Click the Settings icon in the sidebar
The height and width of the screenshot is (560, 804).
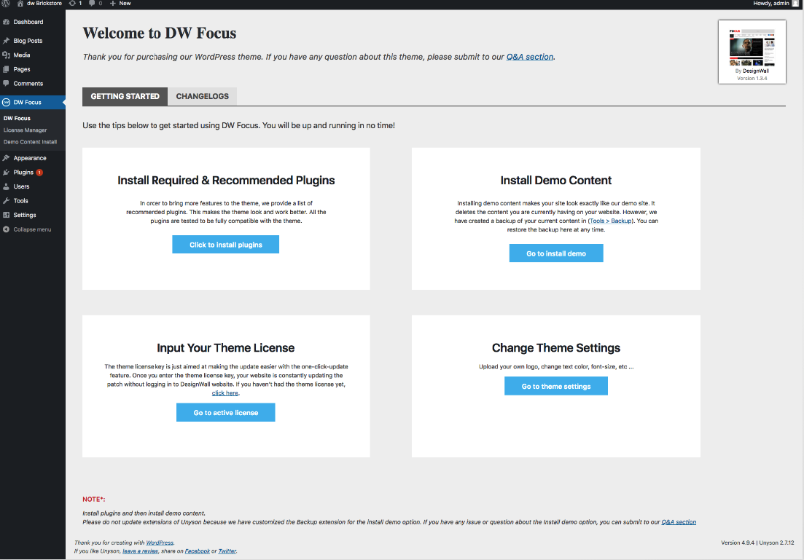tap(6, 215)
